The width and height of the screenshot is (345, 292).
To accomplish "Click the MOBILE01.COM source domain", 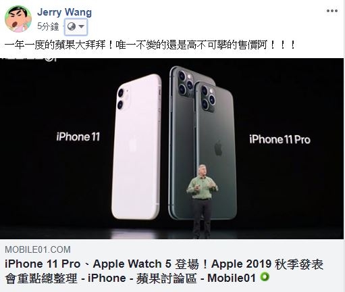I will point(38,249).
